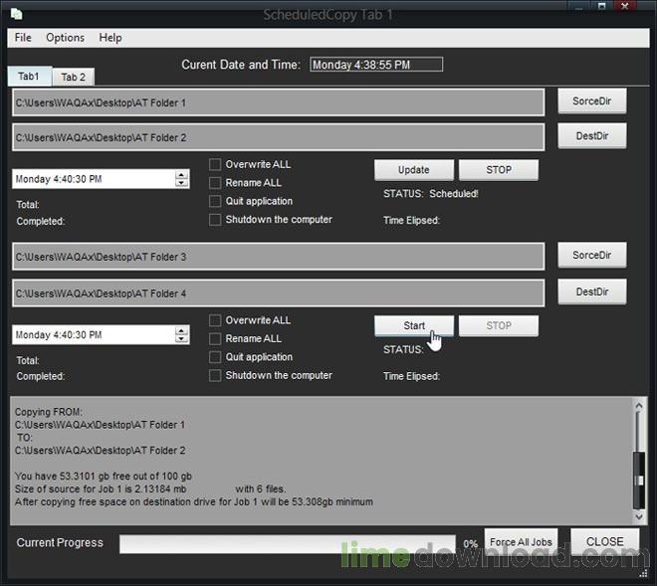Screen dimensions: 657x586
Task: Click DestDir button for AT Folder 2
Action: (591, 136)
